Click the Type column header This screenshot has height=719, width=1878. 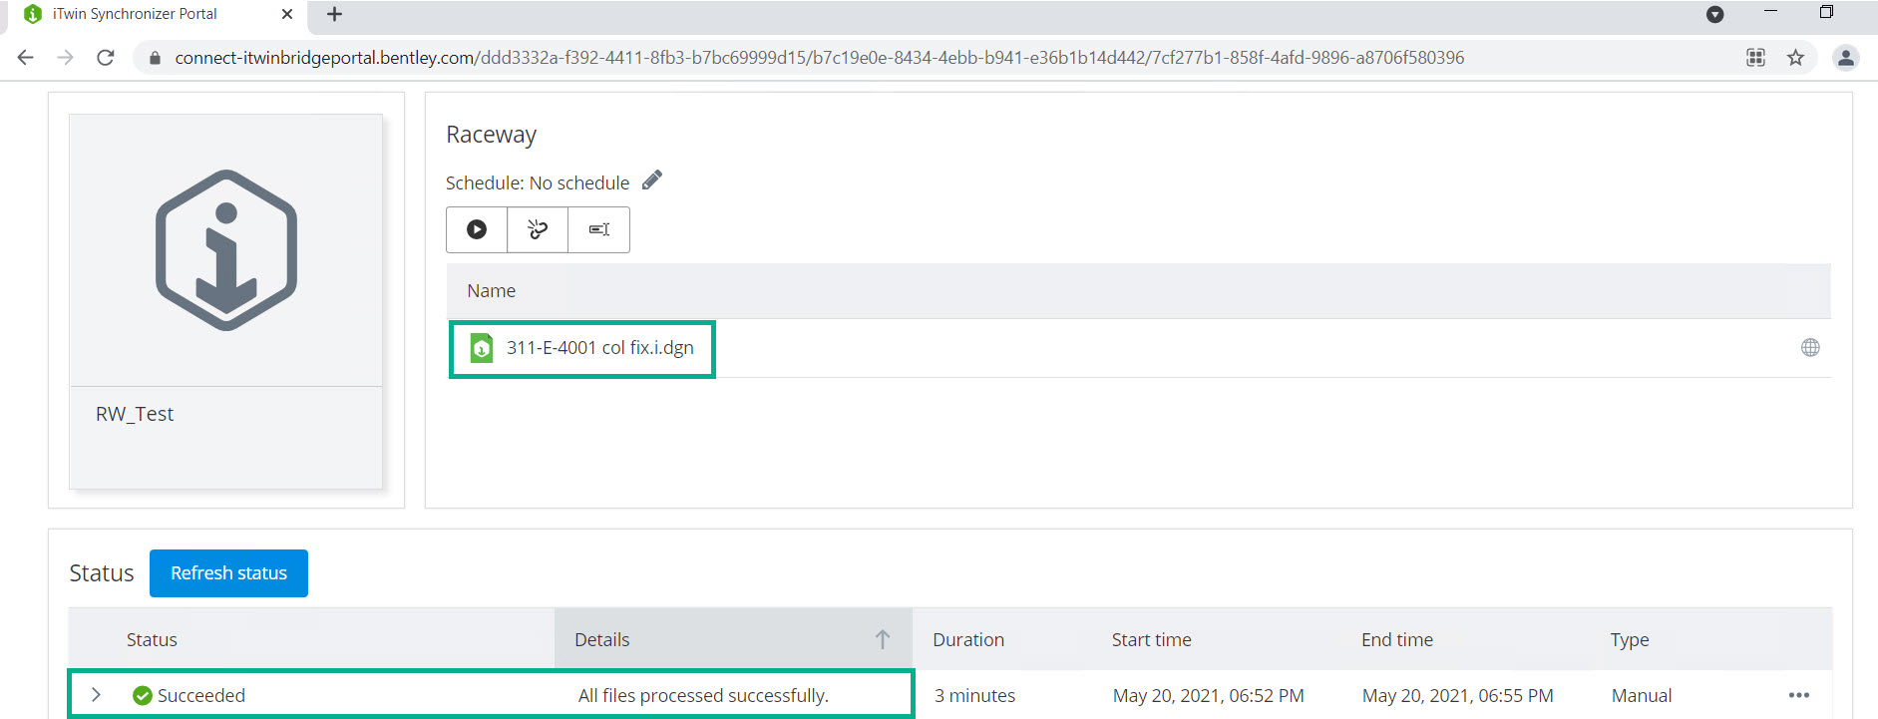click(1630, 640)
